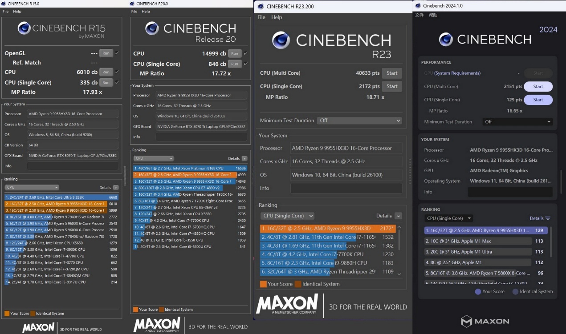The width and height of the screenshot is (566, 334).
Task: Start CPU (Single Core) test in Cinebench 2024
Action: coord(538,100)
